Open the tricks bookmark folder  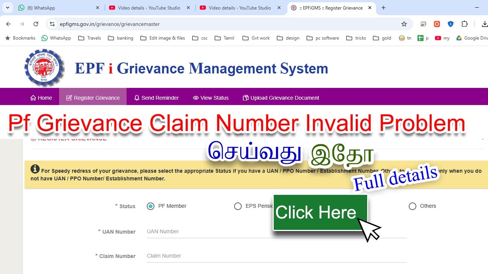[356, 38]
